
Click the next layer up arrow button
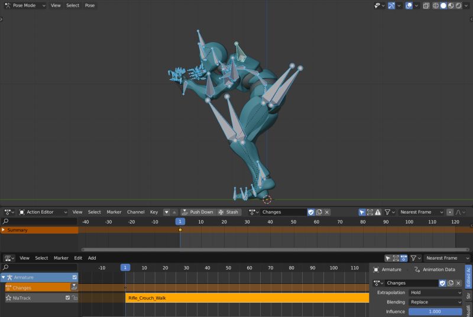pos(174,212)
